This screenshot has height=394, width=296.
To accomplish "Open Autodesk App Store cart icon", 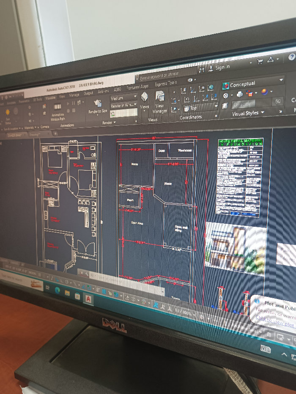I will click(260, 61).
